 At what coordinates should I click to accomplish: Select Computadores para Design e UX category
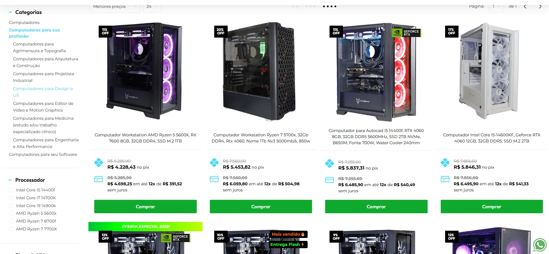43,92
